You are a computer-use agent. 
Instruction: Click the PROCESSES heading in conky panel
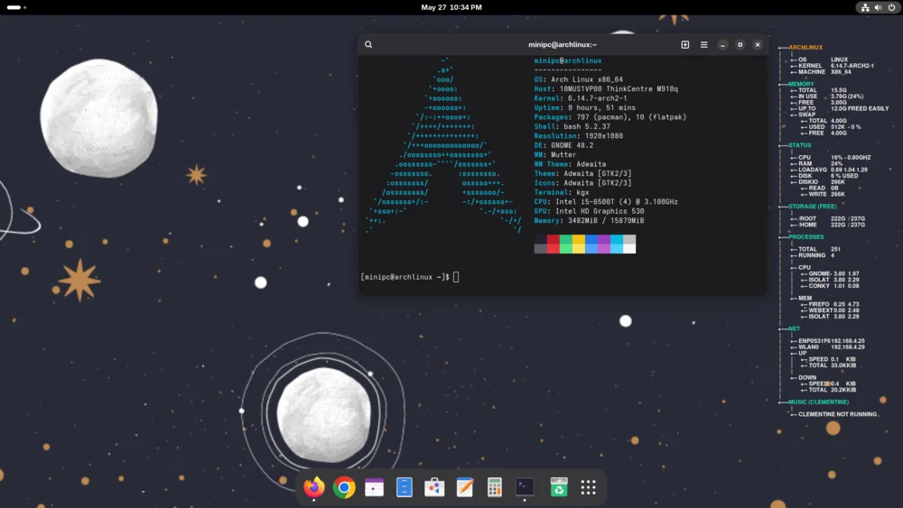pyautogui.click(x=805, y=236)
